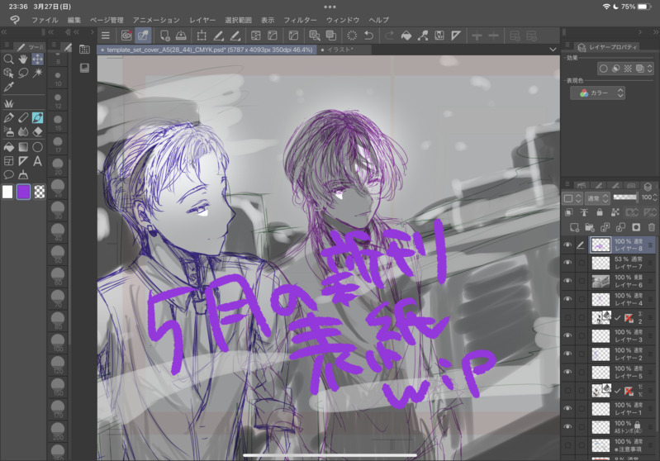Open the レイヤー menu
Viewport: 660px width, 461px height.
coord(202,20)
